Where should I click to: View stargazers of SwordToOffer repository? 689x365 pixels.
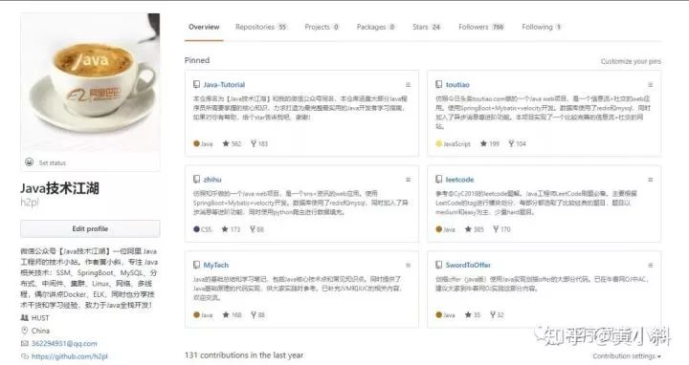(x=473, y=314)
